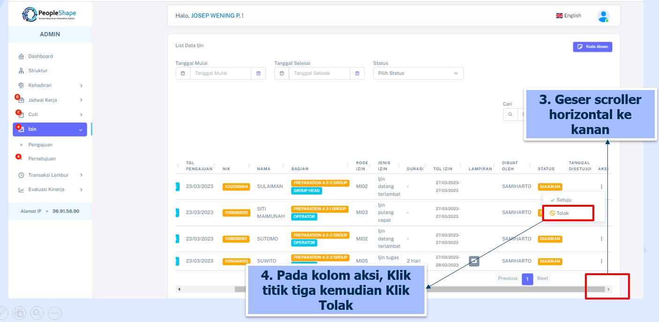This screenshot has height=322, width=659.
Task: Open the Pilih Status dropdown
Action: pos(418,74)
